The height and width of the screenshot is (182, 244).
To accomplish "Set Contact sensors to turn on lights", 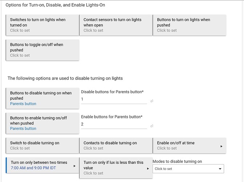I will pyautogui.click(x=116, y=25).
